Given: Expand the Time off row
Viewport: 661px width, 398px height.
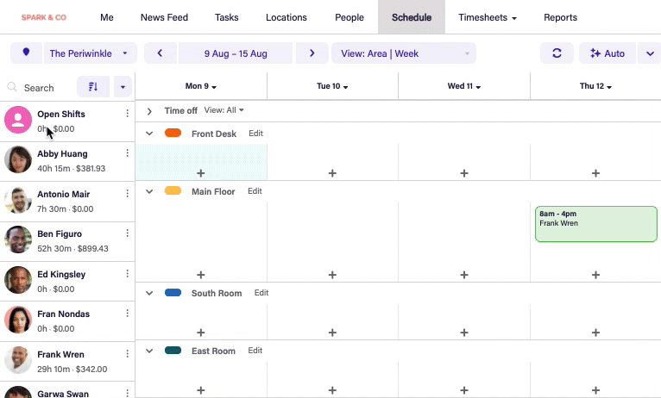Looking at the screenshot, I should pos(149,111).
